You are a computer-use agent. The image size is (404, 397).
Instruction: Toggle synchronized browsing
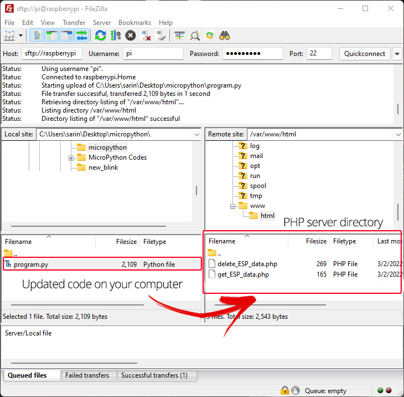coord(210,35)
